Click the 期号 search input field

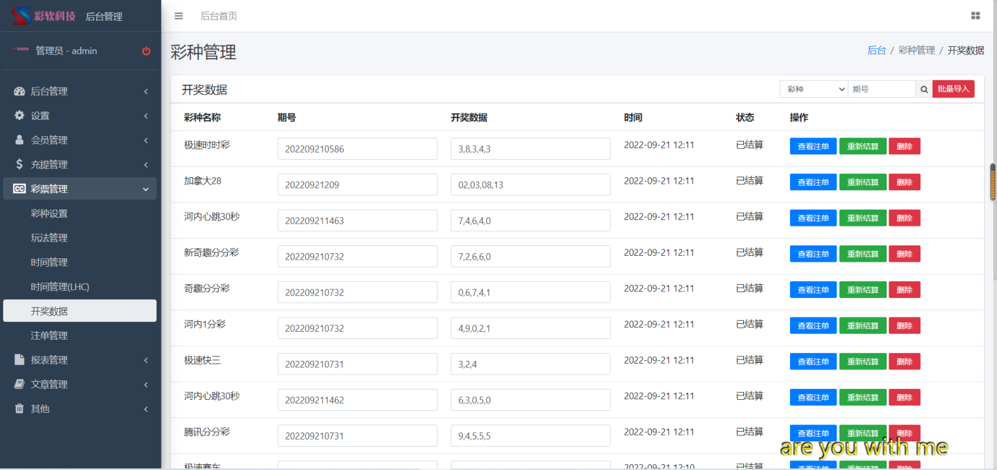(881, 90)
